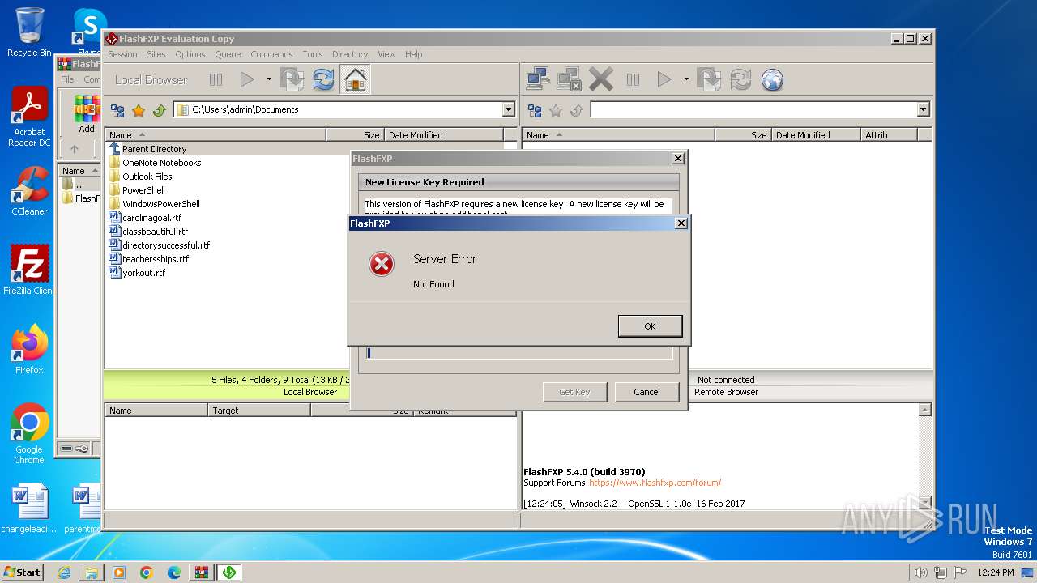Click the remote Connect computers icon

(538, 79)
